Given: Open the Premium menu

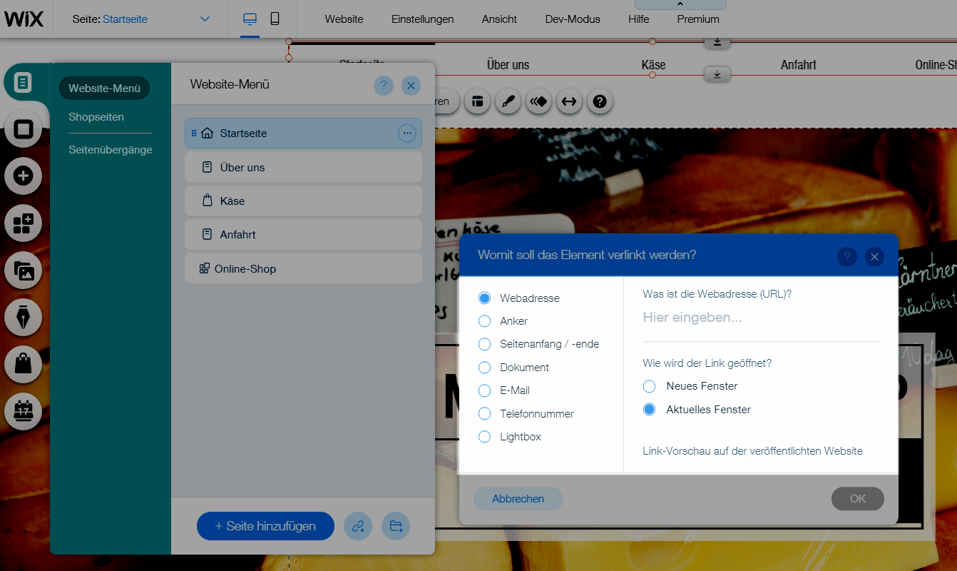Looking at the screenshot, I should pos(698,19).
